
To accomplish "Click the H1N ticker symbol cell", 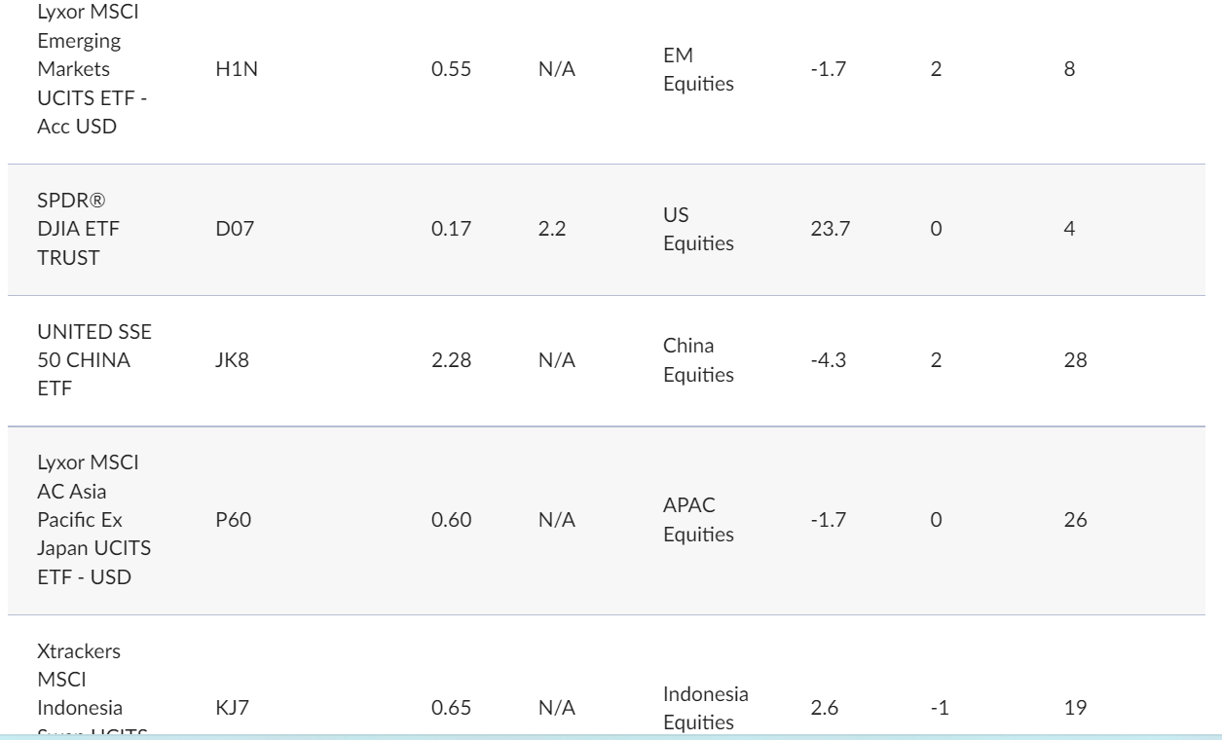I will (x=231, y=71).
